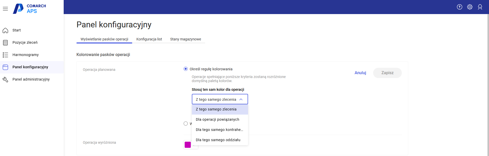Click the user profile icon

(480, 7)
